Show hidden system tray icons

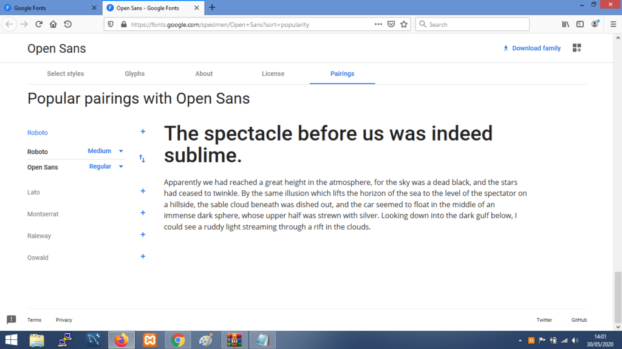520,341
